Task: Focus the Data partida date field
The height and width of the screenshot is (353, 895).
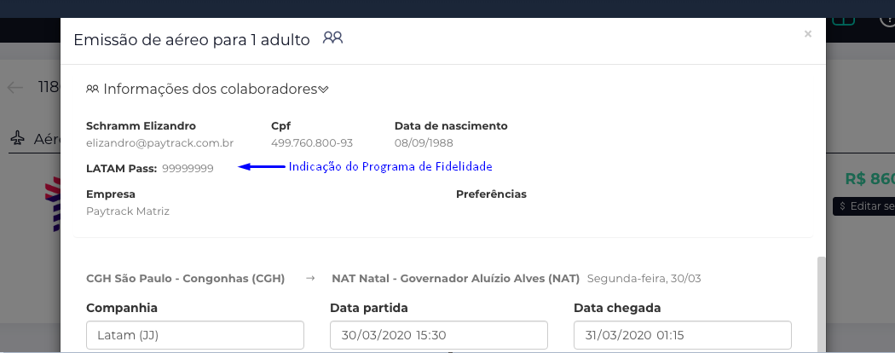Action: point(438,335)
